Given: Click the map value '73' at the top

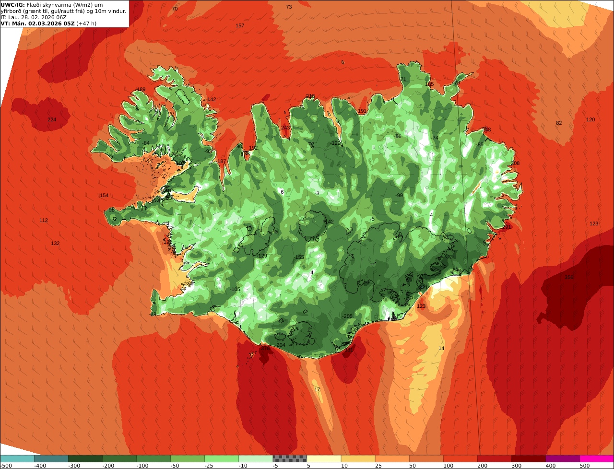Looking at the screenshot, I should click(289, 7).
